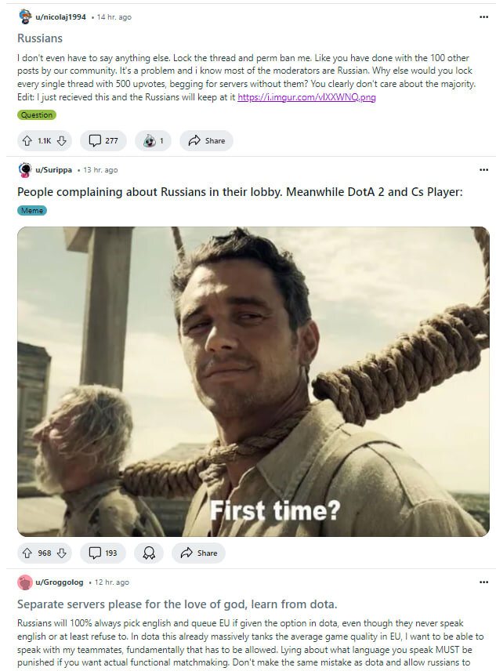This screenshot has height=671, width=496.
Task: Open u/Groggolog's avatar icon
Action: 25,582
